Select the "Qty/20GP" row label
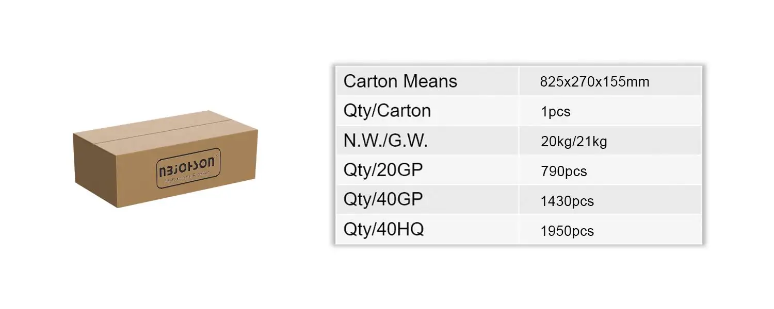The width and height of the screenshot is (774, 309). tap(383, 170)
